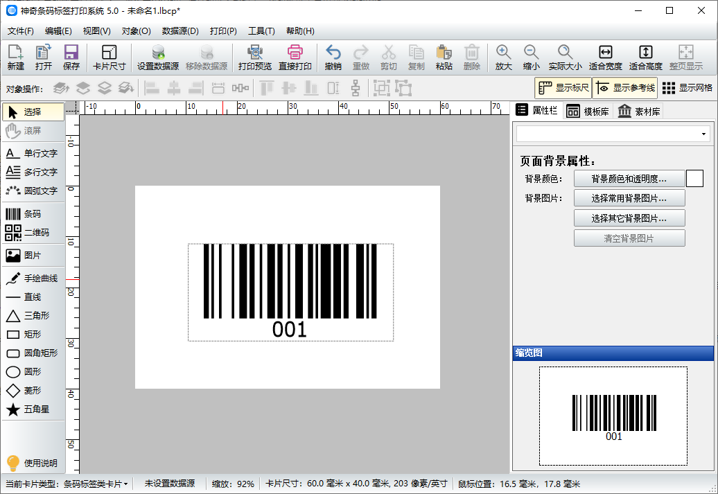The image size is (718, 494).
Task: Select the 五角星 star shape tool
Action: (x=33, y=409)
